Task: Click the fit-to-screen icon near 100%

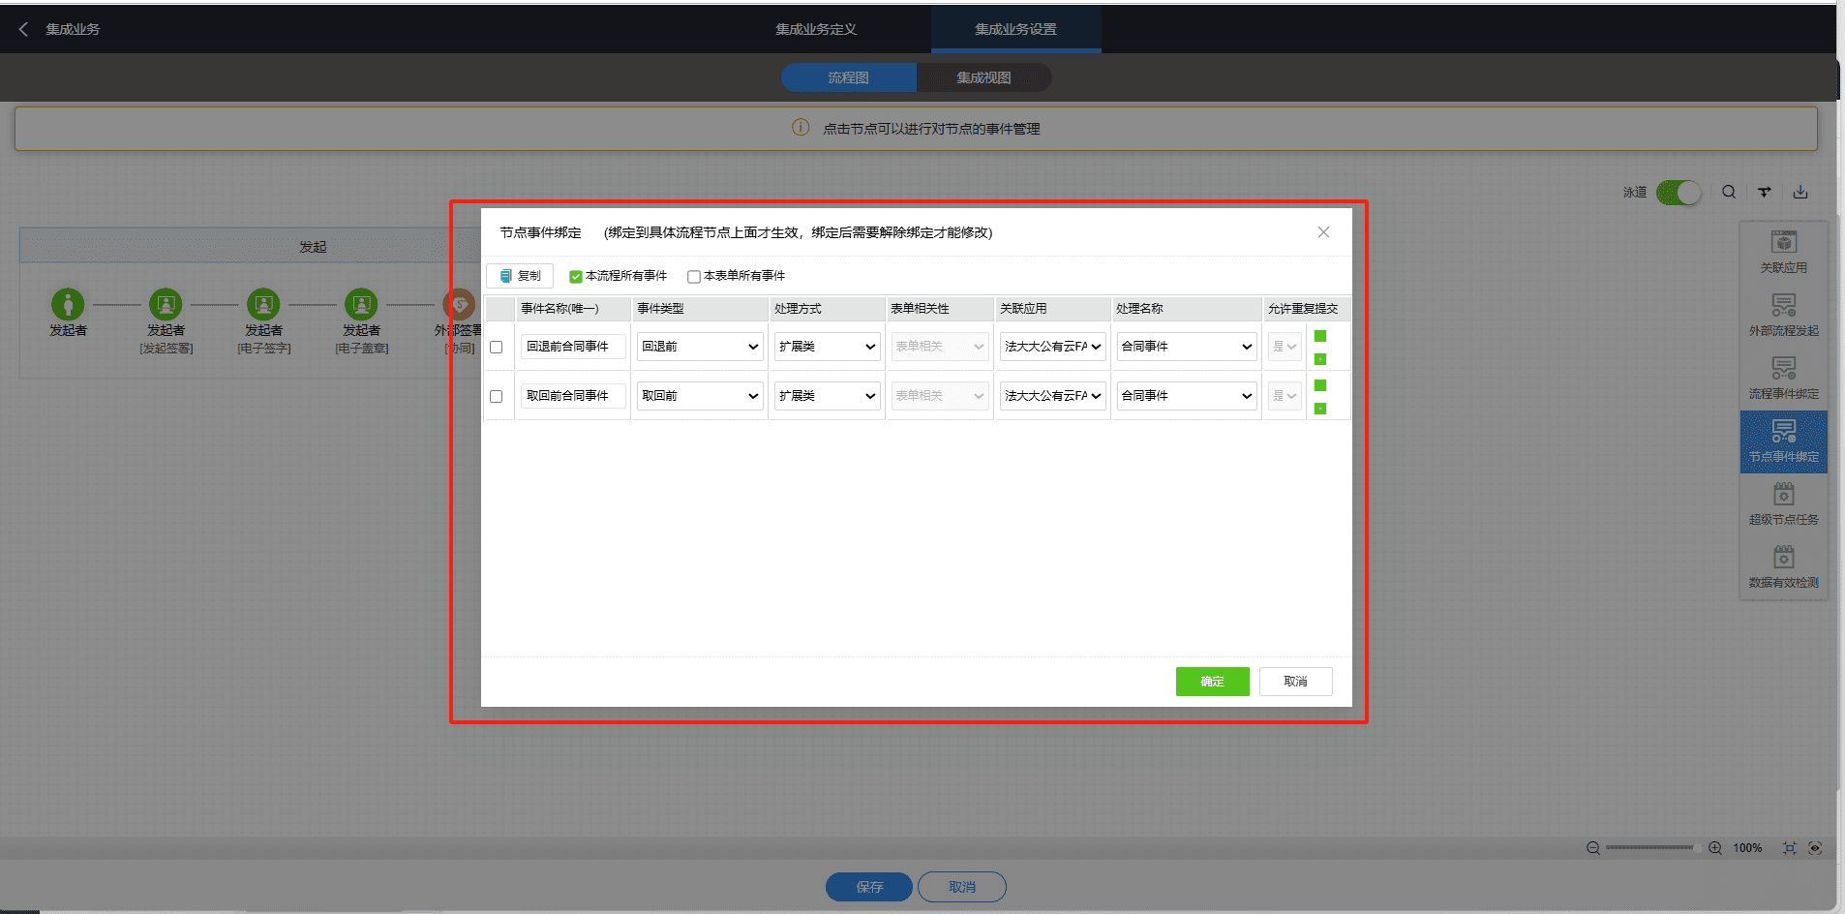Action: 1789,848
